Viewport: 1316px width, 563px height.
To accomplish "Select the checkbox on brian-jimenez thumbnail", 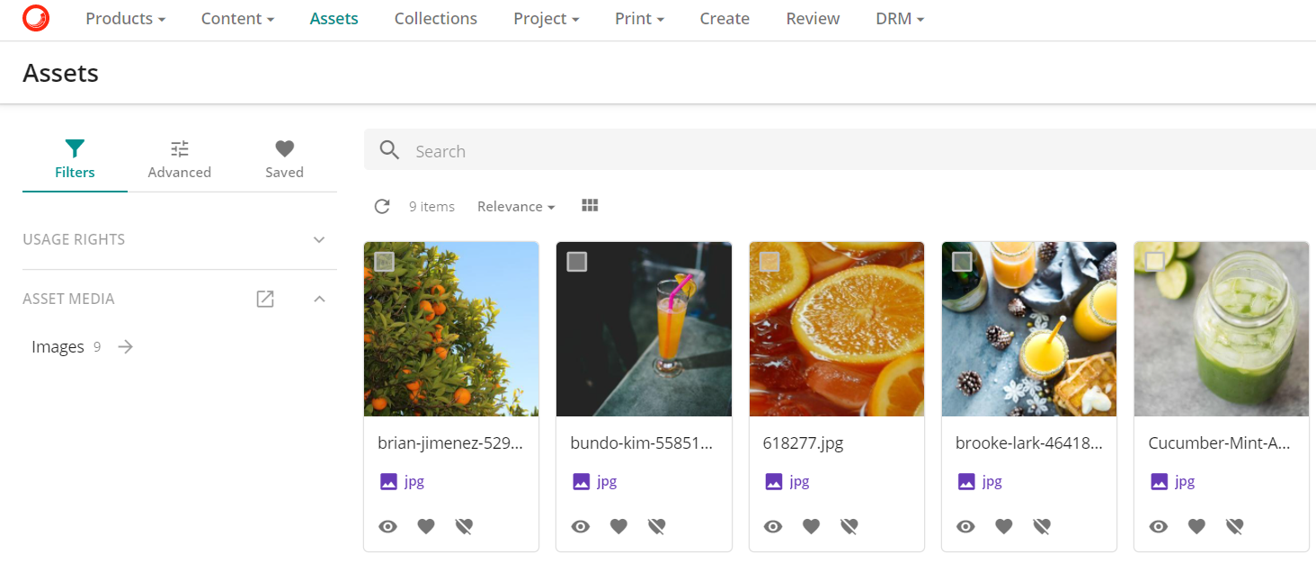I will pyautogui.click(x=385, y=261).
